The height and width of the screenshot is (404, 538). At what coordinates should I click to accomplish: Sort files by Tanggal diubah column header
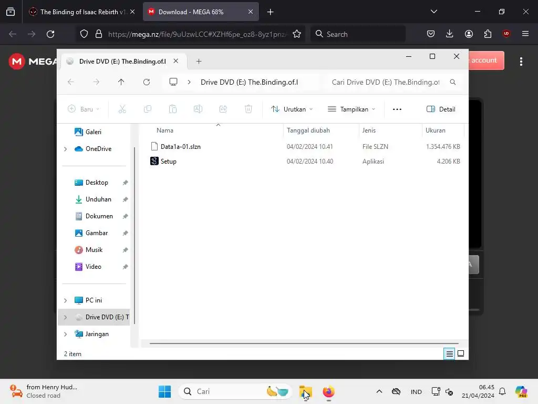[x=308, y=130]
